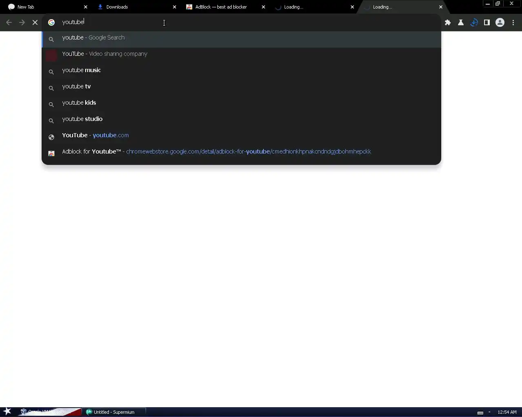Screen dimensions: 522x417
Task: Click the search icon beside youtube tv
Action: point(51,88)
